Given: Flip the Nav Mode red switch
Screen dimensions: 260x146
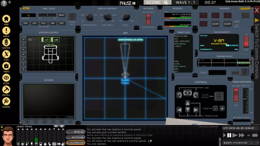Looking at the screenshot, I should (148, 19).
